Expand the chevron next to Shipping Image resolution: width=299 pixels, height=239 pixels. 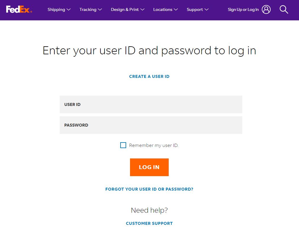pos(69,9)
